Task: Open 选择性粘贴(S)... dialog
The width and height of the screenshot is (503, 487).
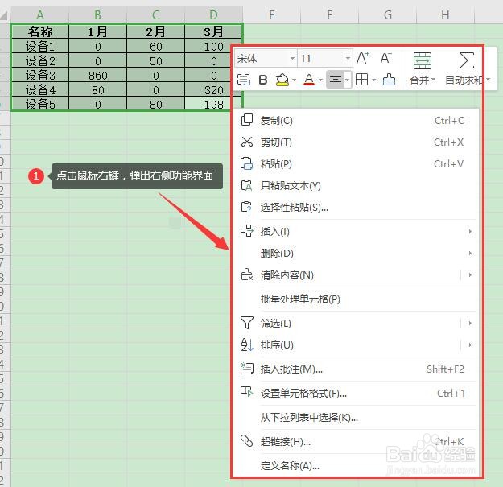Action: (x=355, y=208)
